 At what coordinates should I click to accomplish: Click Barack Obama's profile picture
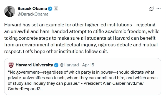10,11
